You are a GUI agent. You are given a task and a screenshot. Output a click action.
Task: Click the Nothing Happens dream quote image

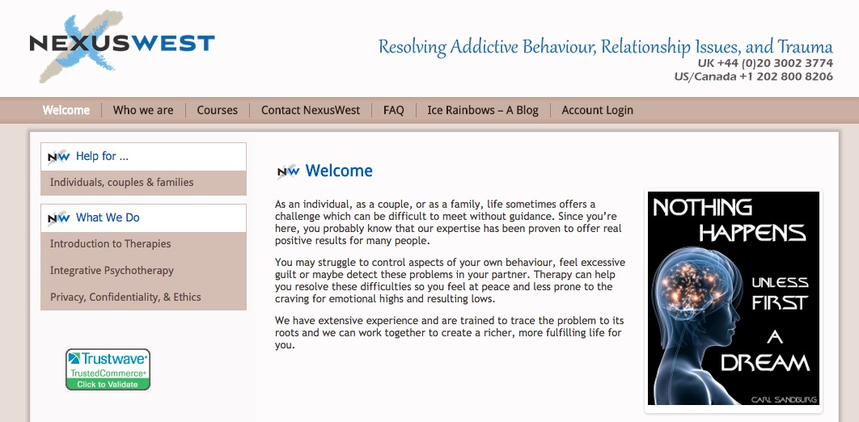(734, 298)
